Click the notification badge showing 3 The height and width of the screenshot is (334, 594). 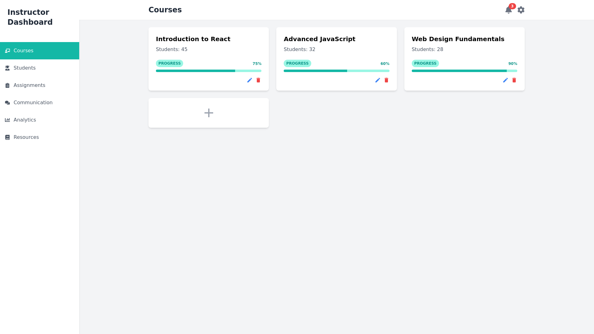point(512,6)
